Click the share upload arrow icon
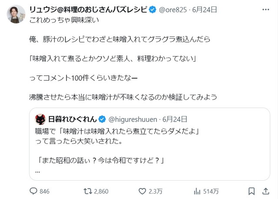The width and height of the screenshot is (278, 199). pyautogui.click(x=266, y=191)
